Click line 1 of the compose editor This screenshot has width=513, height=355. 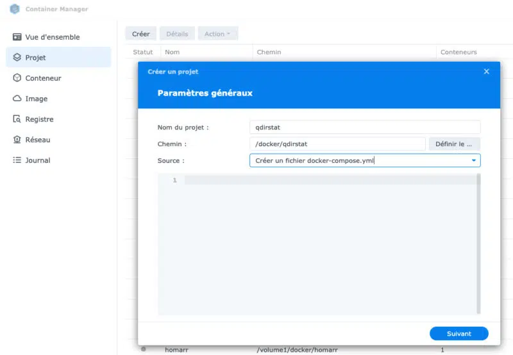point(330,180)
